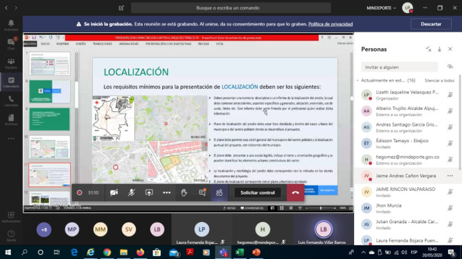This screenshot has height=259, width=462.
Task: Toggle the camera in meeting toolbar
Action: (114, 192)
